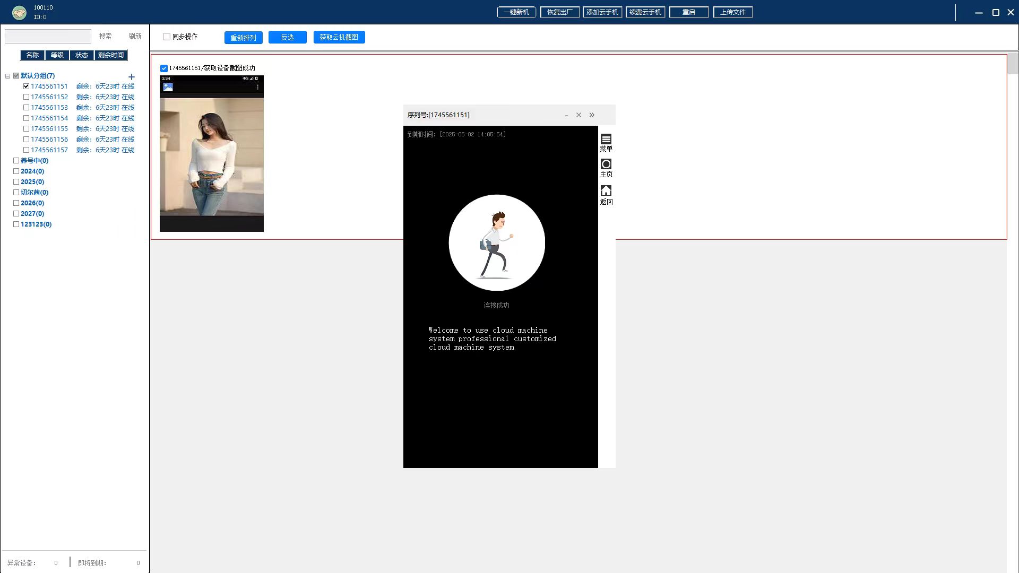
Task: Select the 2025(0) group
Action: (32, 182)
